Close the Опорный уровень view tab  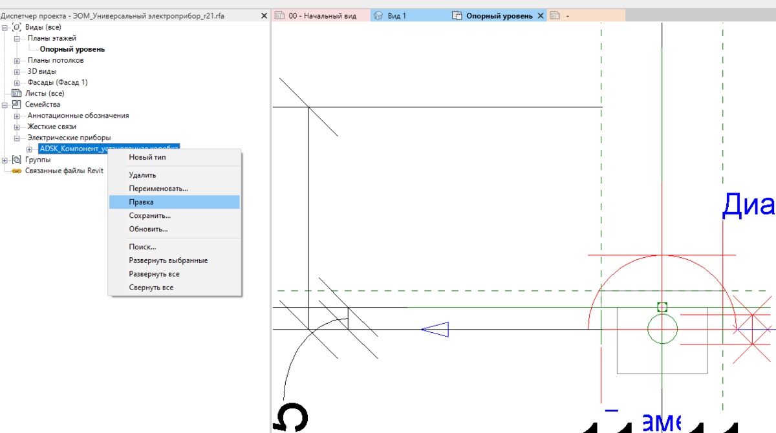(x=541, y=16)
